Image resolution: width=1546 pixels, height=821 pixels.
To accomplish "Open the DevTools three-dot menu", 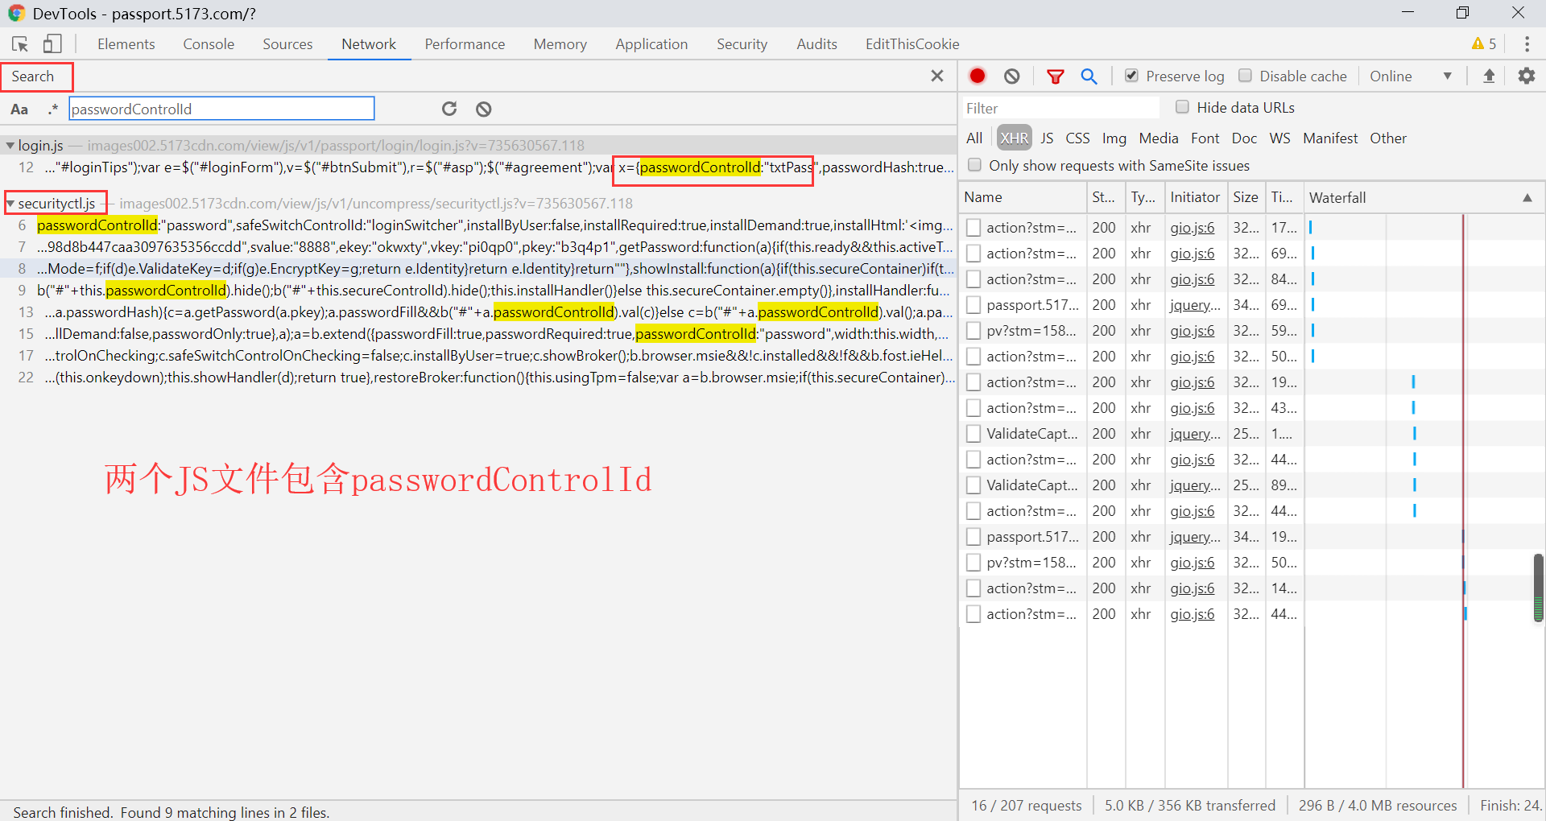I will (x=1527, y=44).
